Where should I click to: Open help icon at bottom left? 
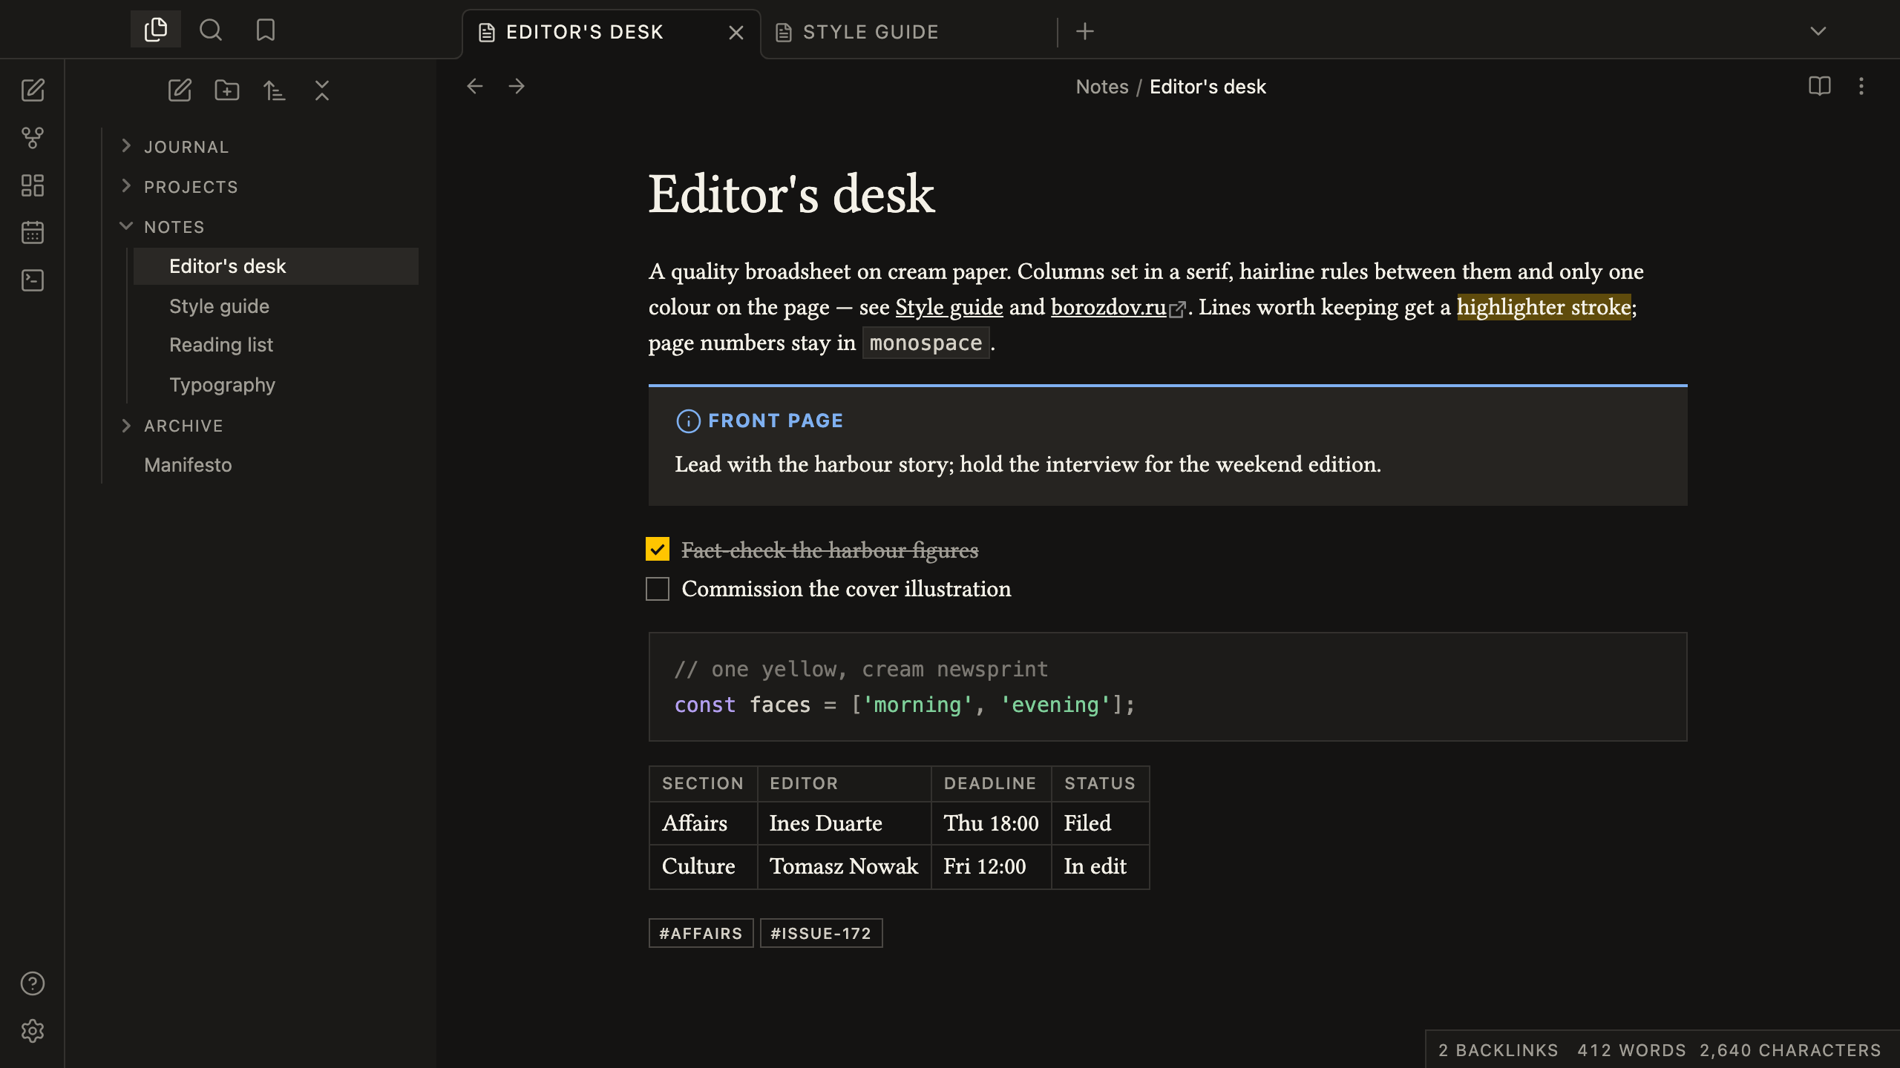(x=33, y=983)
